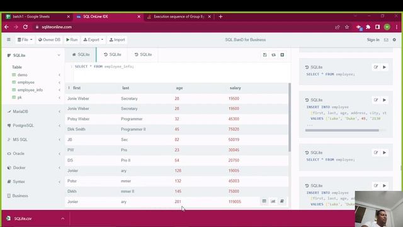403x227 pixels.
Task: Click the SQL BanD for Business link
Action: point(245,40)
